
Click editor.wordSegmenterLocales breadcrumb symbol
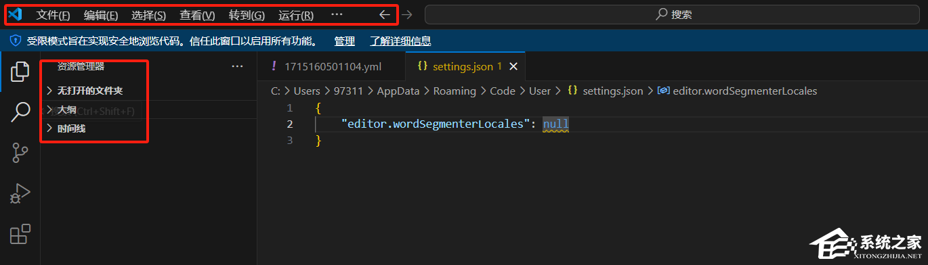point(737,91)
